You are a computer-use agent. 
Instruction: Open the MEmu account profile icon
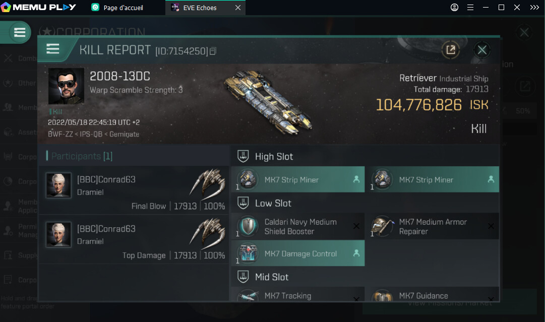pyautogui.click(x=454, y=8)
